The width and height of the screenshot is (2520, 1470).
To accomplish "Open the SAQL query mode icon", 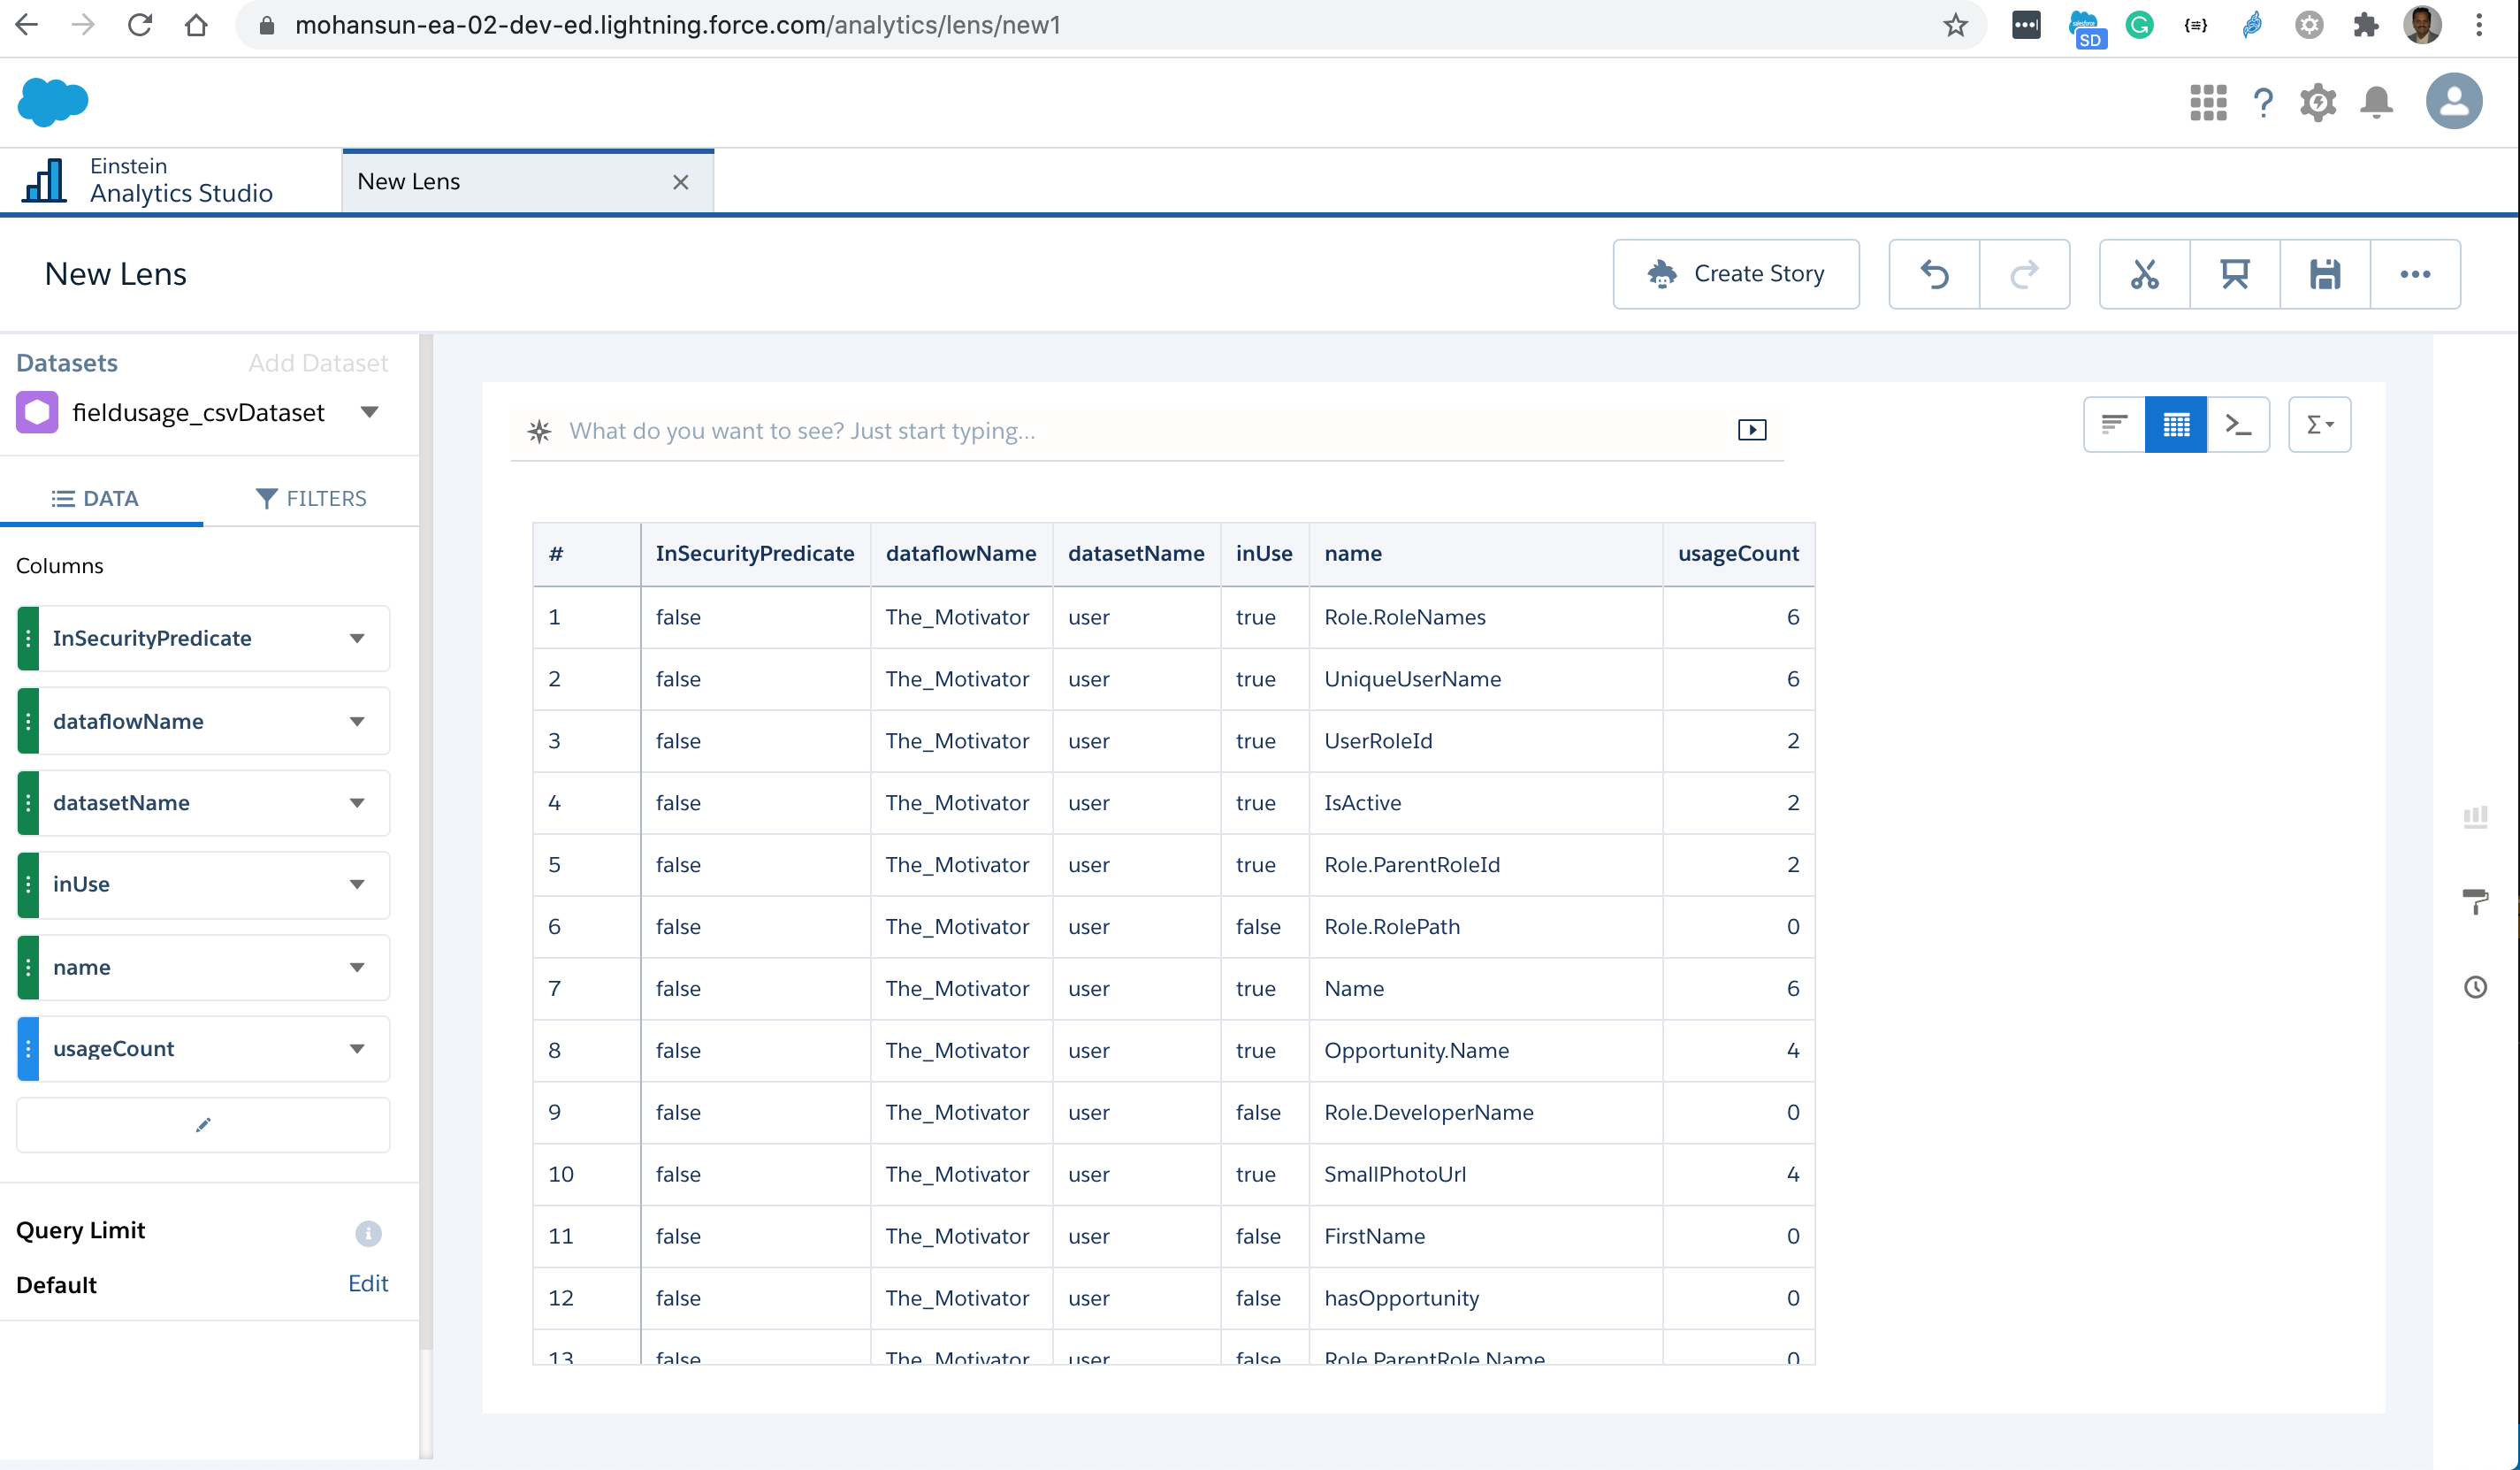I will (x=2238, y=425).
